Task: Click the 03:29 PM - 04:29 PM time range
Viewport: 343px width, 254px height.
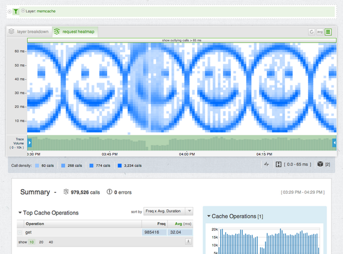Action: point(303,192)
